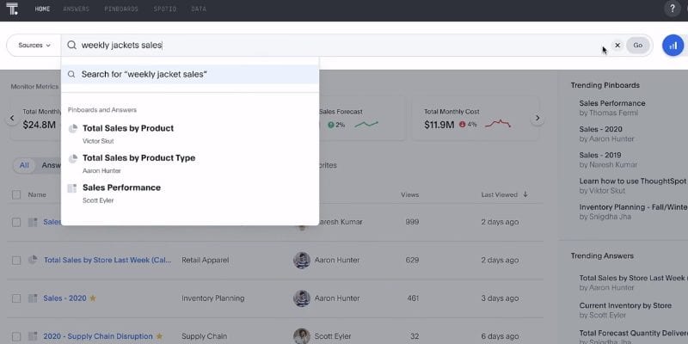
Task: Click Views column header
Action: click(410, 195)
